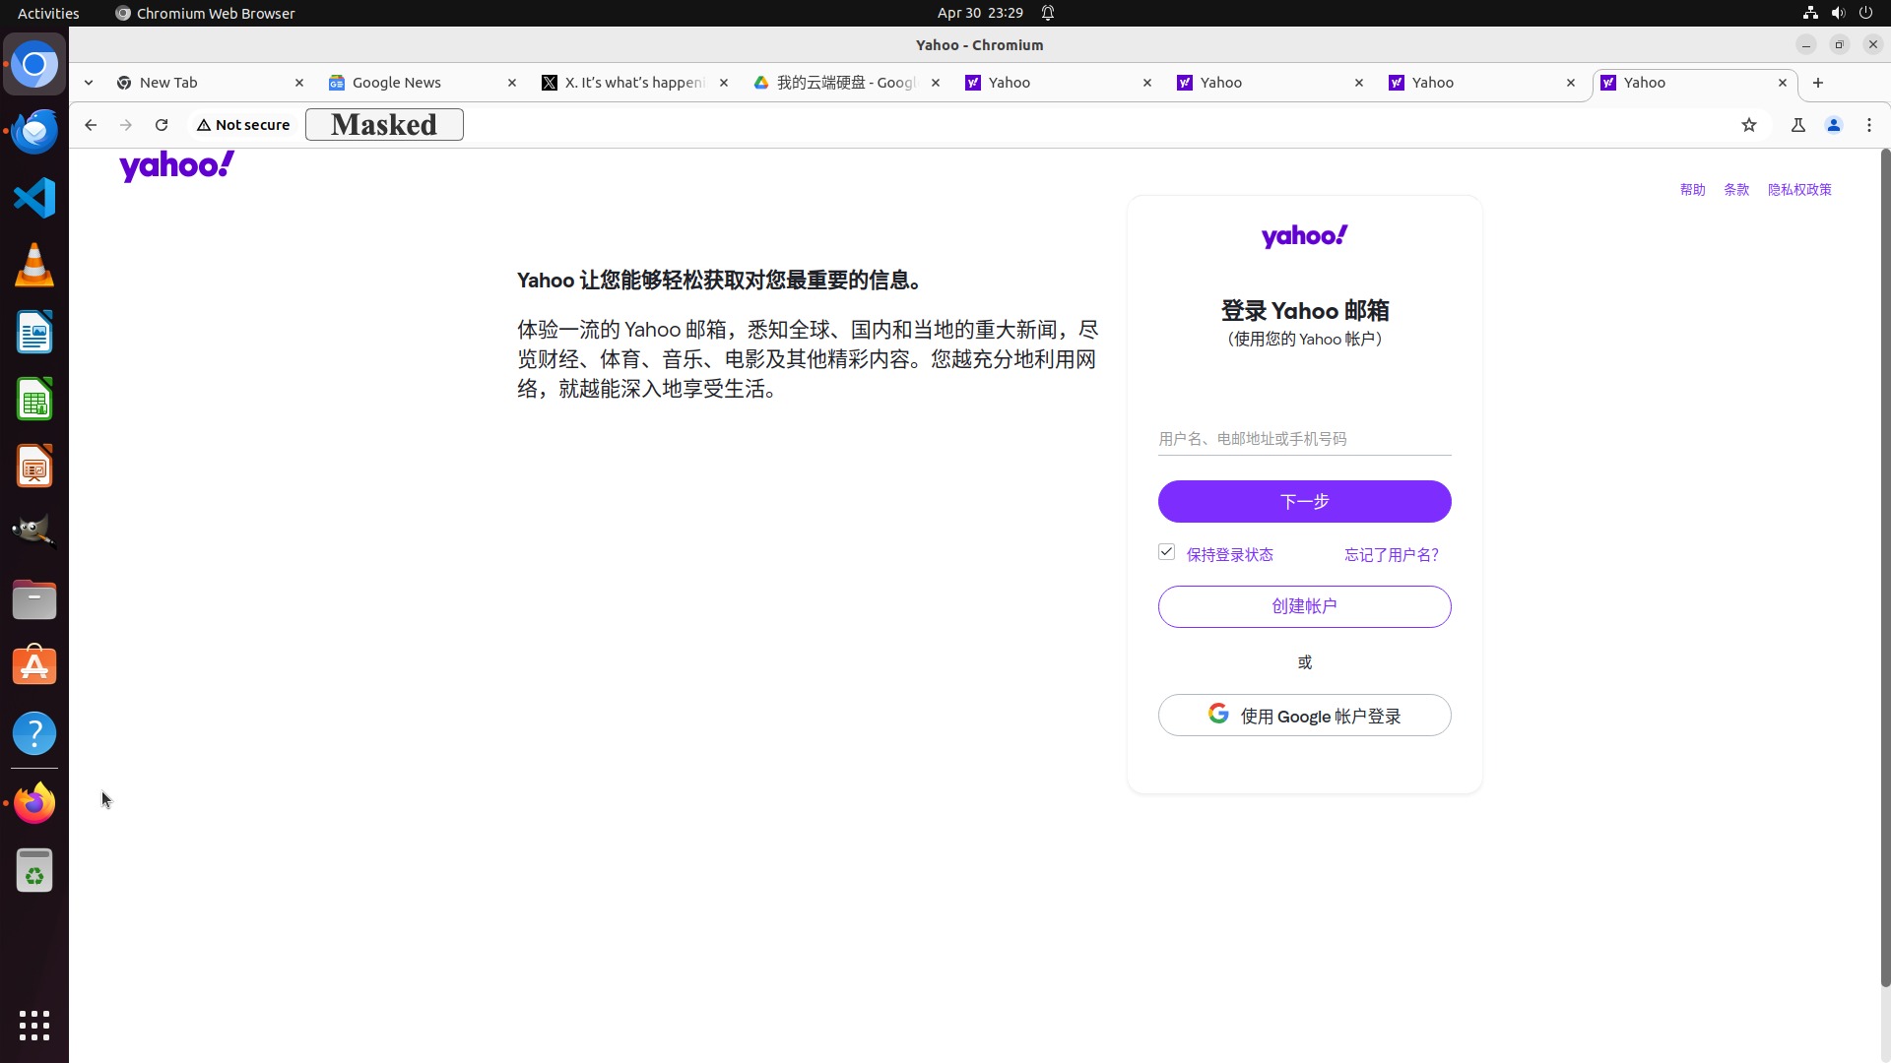Click the purple next step button
Image resolution: width=1891 pixels, height=1063 pixels.
pyautogui.click(x=1304, y=501)
